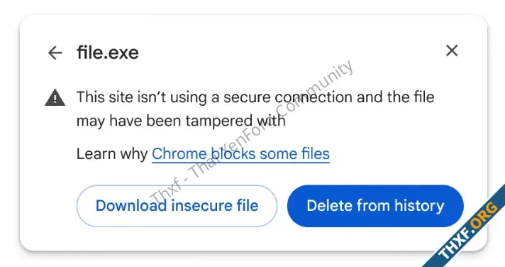Select the file.exe title text

[108, 53]
